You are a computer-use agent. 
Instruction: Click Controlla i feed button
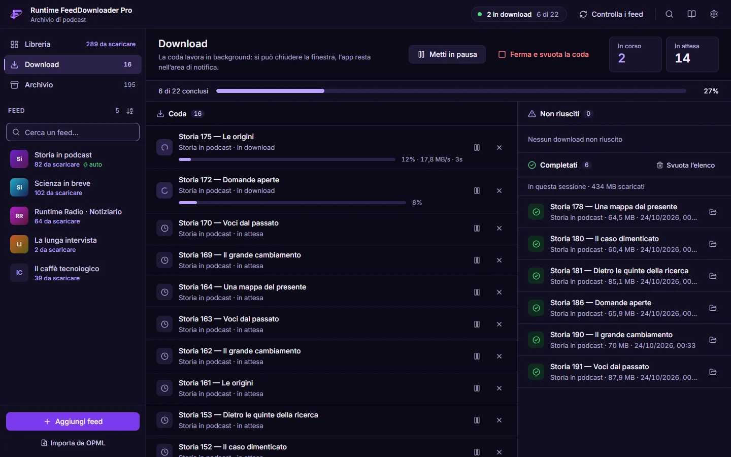coord(611,14)
